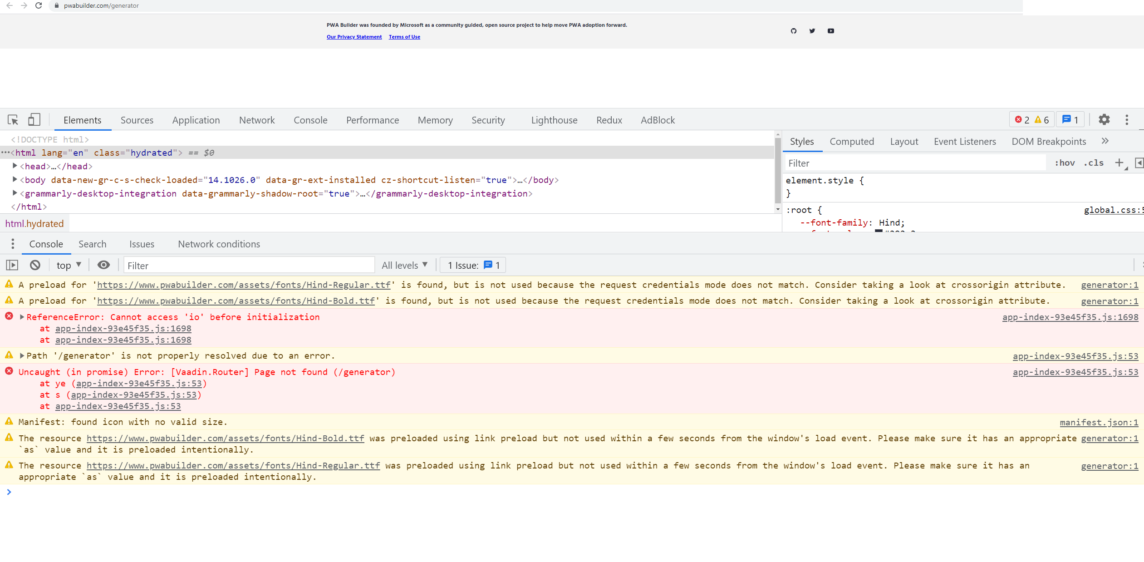Open the top frame context dropdown
This screenshot has width=1144, height=562.
(68, 265)
